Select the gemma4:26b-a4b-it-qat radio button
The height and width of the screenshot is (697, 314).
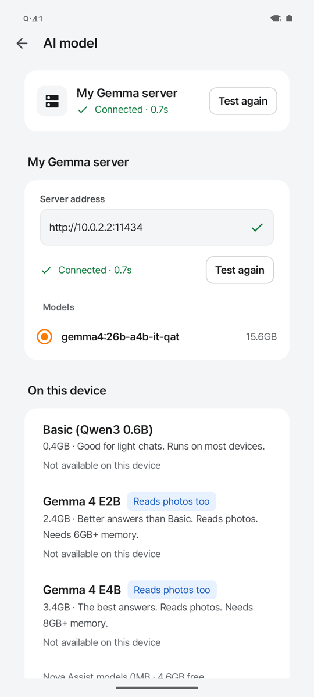(44, 337)
